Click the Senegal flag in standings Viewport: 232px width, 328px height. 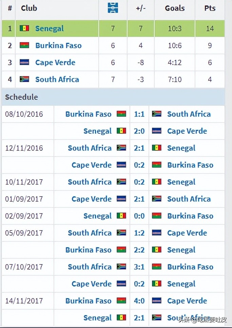click(x=24, y=29)
